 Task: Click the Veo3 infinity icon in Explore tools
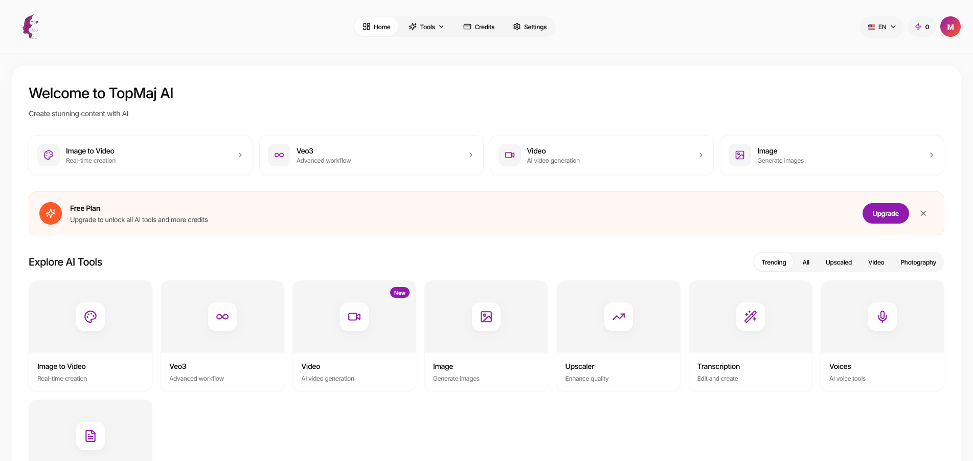(x=222, y=317)
